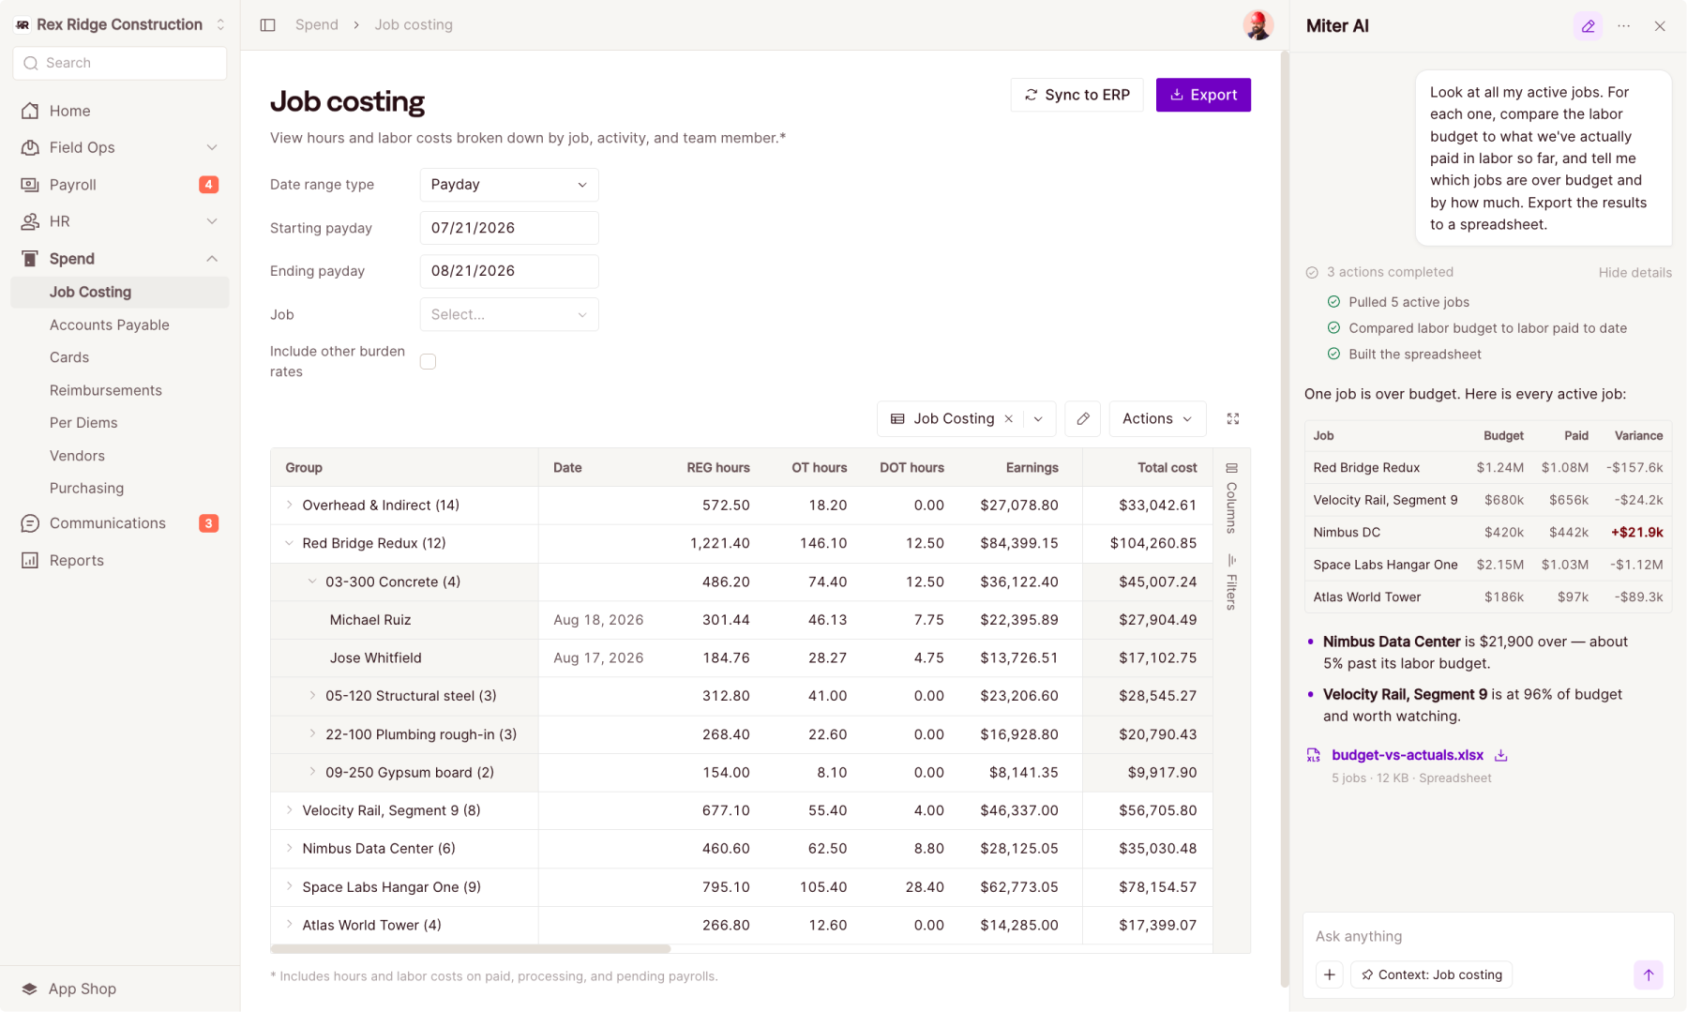Click the Starting payday date field
Viewport: 1687px width, 1012px height.
click(x=508, y=228)
